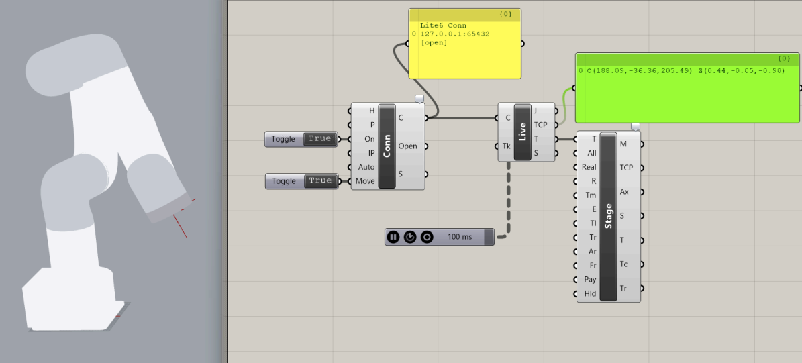
Task: Click the Tc output on the Stage component
Action: coord(623,264)
